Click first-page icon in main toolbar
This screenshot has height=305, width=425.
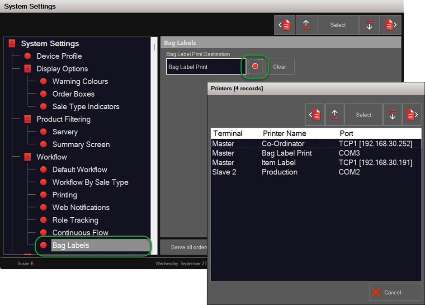(x=285, y=25)
